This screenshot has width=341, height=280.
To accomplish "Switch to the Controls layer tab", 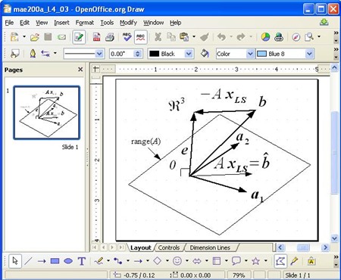I will (169, 247).
